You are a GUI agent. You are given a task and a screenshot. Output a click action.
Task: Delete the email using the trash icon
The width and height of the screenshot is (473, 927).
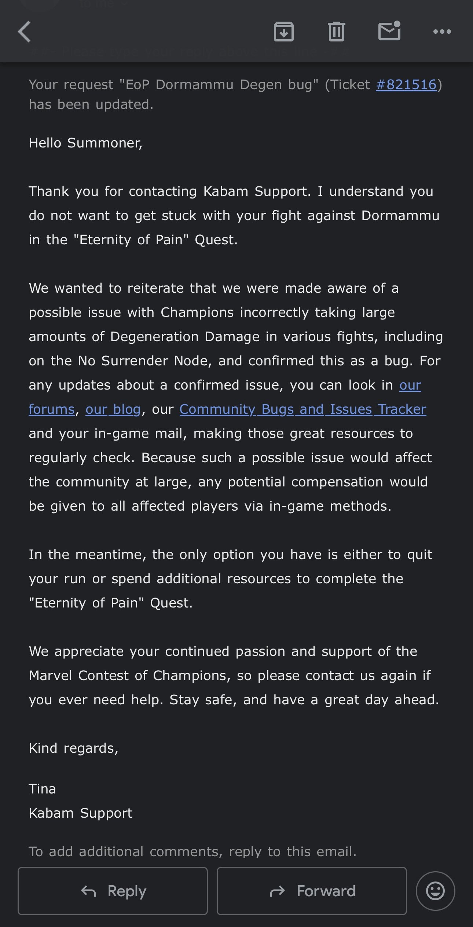(x=336, y=32)
